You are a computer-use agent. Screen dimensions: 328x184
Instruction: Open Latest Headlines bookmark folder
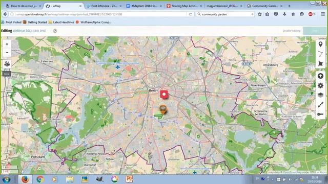coord(61,22)
